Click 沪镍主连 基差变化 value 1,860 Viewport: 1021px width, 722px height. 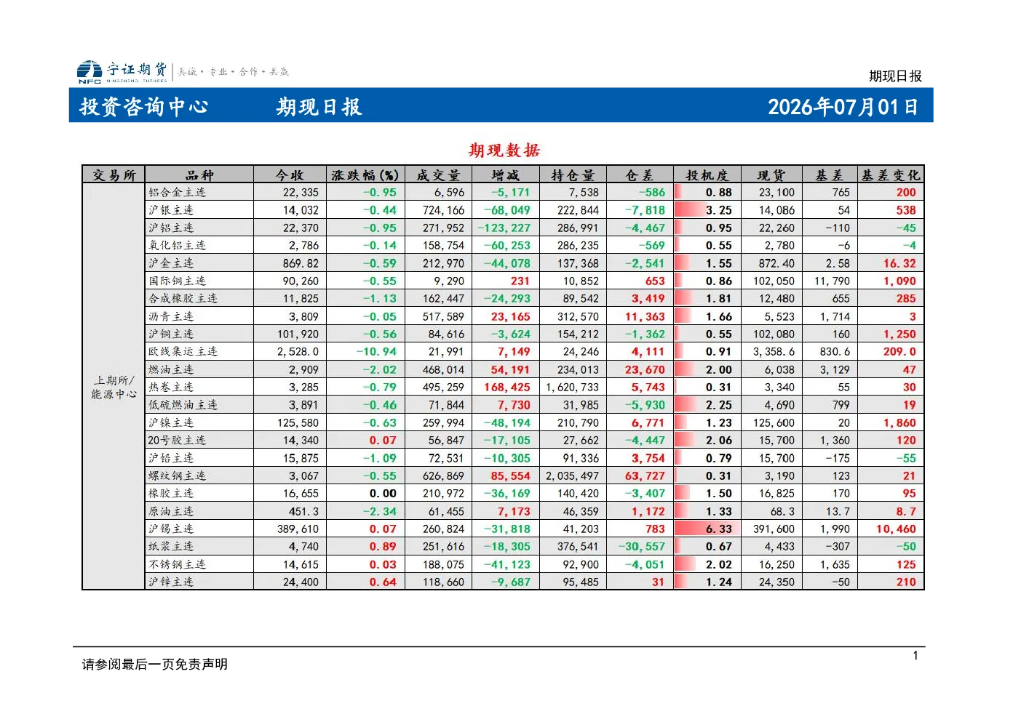(900, 422)
